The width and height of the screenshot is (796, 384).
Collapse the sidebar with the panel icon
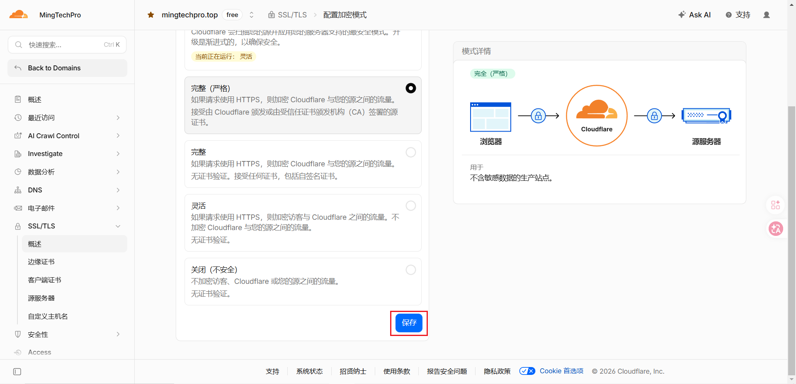click(x=17, y=372)
